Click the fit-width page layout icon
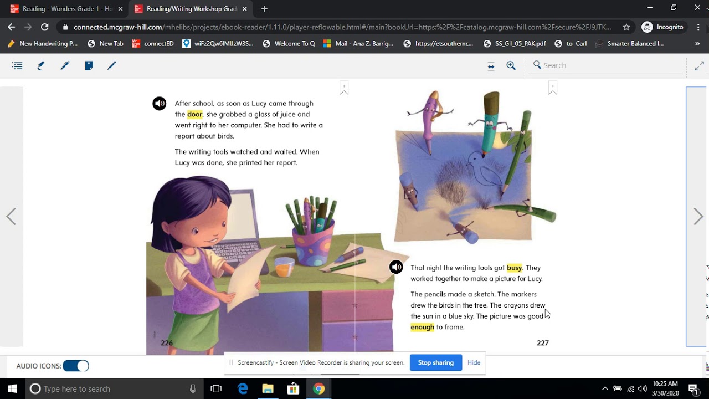This screenshot has height=399, width=709. [x=491, y=66]
